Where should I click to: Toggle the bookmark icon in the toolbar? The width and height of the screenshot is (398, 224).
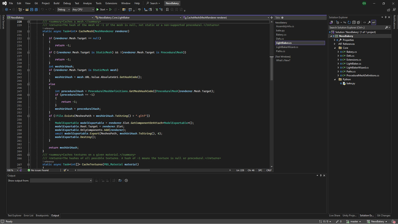pos(167,10)
